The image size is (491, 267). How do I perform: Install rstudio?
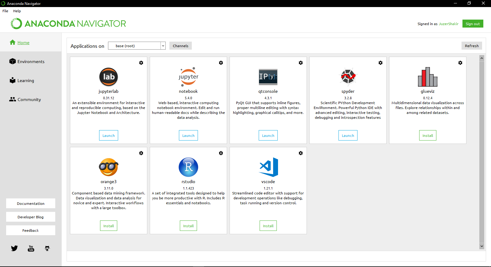click(188, 226)
